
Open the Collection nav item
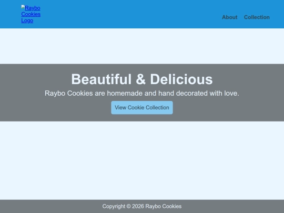pyautogui.click(x=257, y=17)
